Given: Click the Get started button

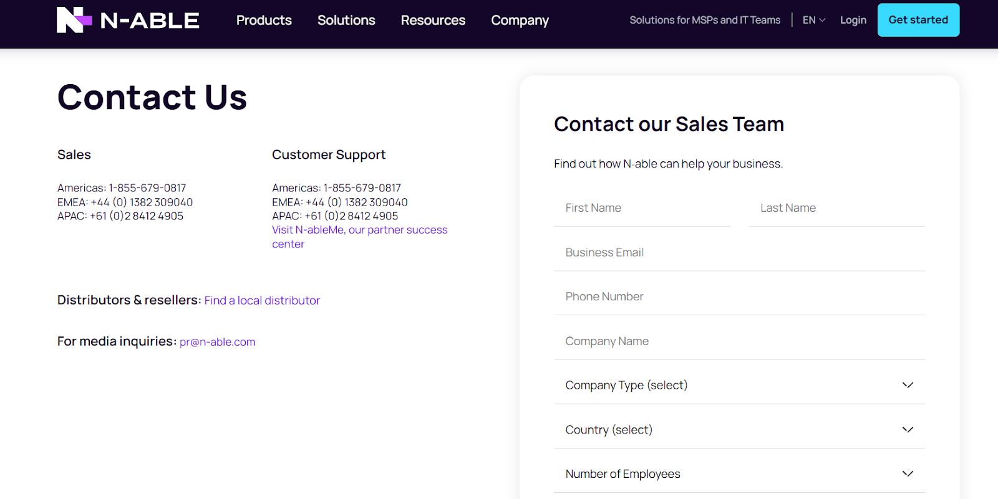Looking at the screenshot, I should [x=918, y=20].
